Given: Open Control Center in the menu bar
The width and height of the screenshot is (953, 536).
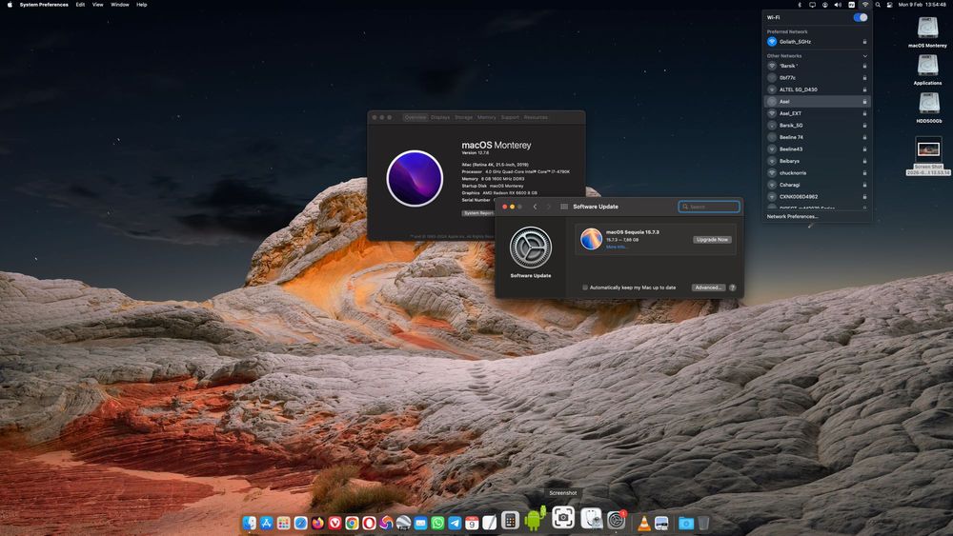Looking at the screenshot, I should (x=889, y=4).
